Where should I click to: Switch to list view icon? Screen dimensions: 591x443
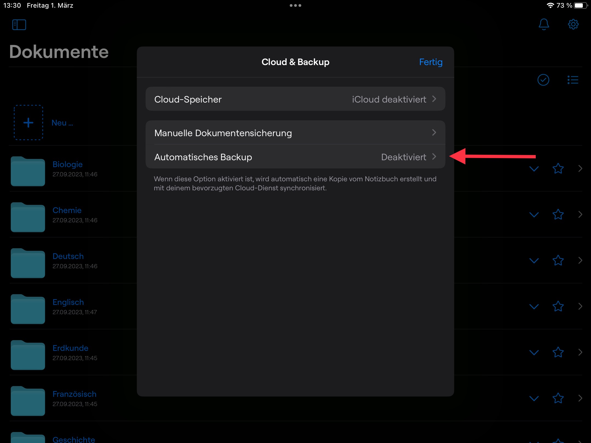[x=573, y=80]
